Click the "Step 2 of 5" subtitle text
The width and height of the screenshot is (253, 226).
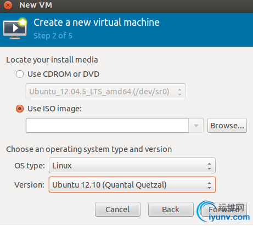click(53, 36)
